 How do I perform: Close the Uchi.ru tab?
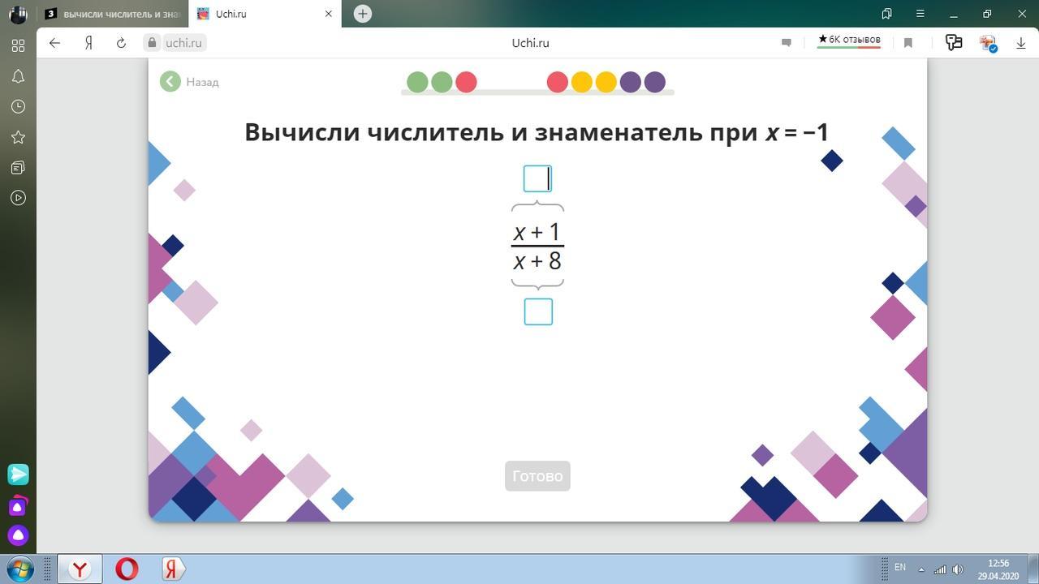pyautogui.click(x=329, y=14)
